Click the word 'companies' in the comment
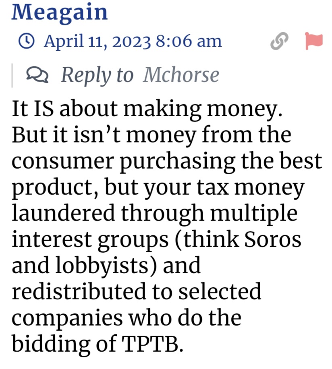Image resolution: width=332 pixels, height=369 pixels. point(65,318)
